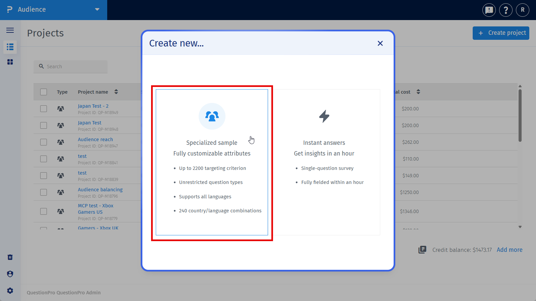
Task: Click the $262.00 cost value
Action: 410,142
